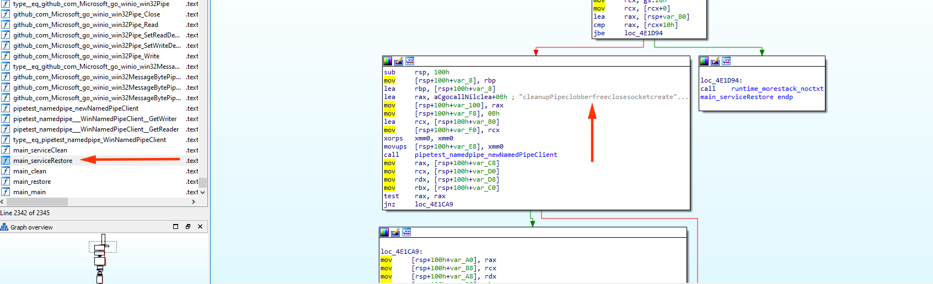Viewport: 933px width, 284px height.
Task: Open color picker on the loc_4E1CA9 block
Action: tap(384, 232)
